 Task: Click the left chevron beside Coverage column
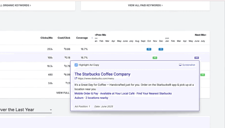(x=92, y=38)
